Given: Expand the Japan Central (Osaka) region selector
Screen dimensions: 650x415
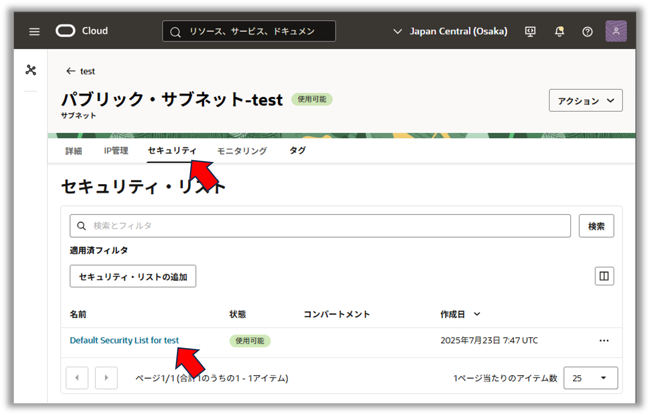Looking at the screenshot, I should click(x=450, y=31).
